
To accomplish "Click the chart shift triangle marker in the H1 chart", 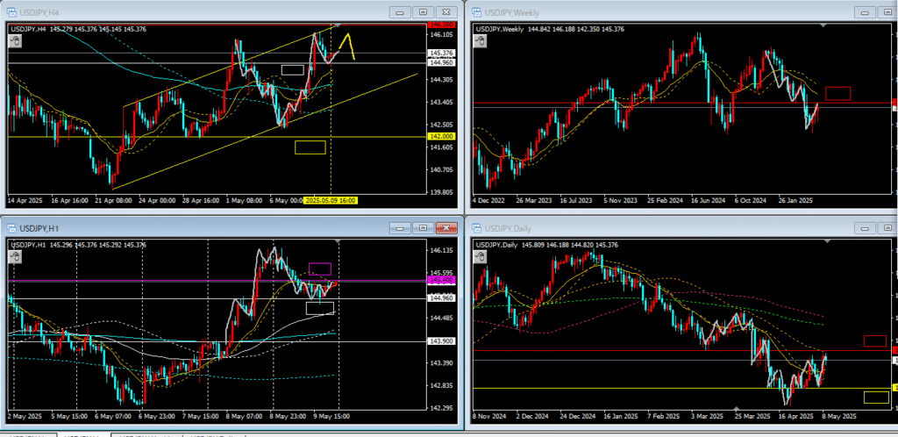I will point(339,241).
